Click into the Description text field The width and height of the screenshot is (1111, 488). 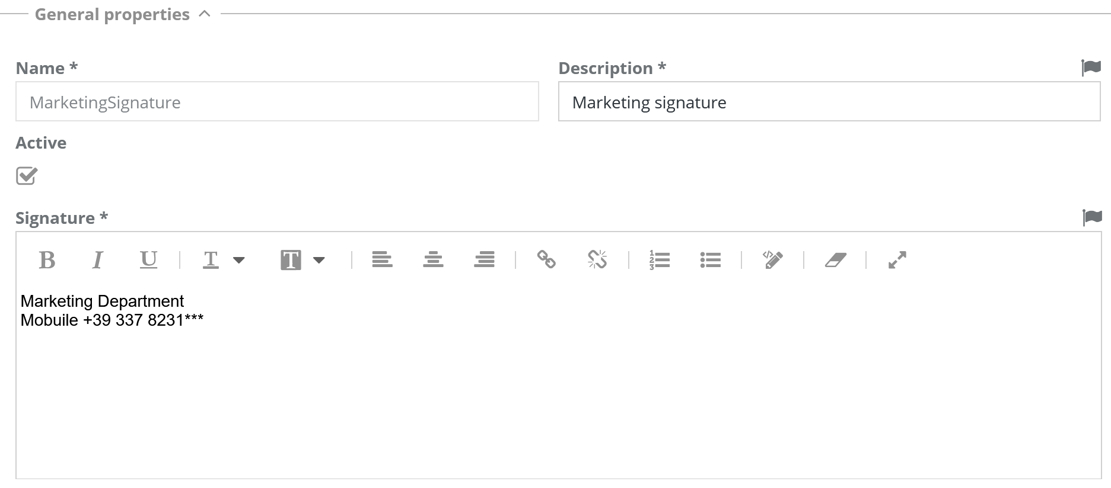(829, 102)
